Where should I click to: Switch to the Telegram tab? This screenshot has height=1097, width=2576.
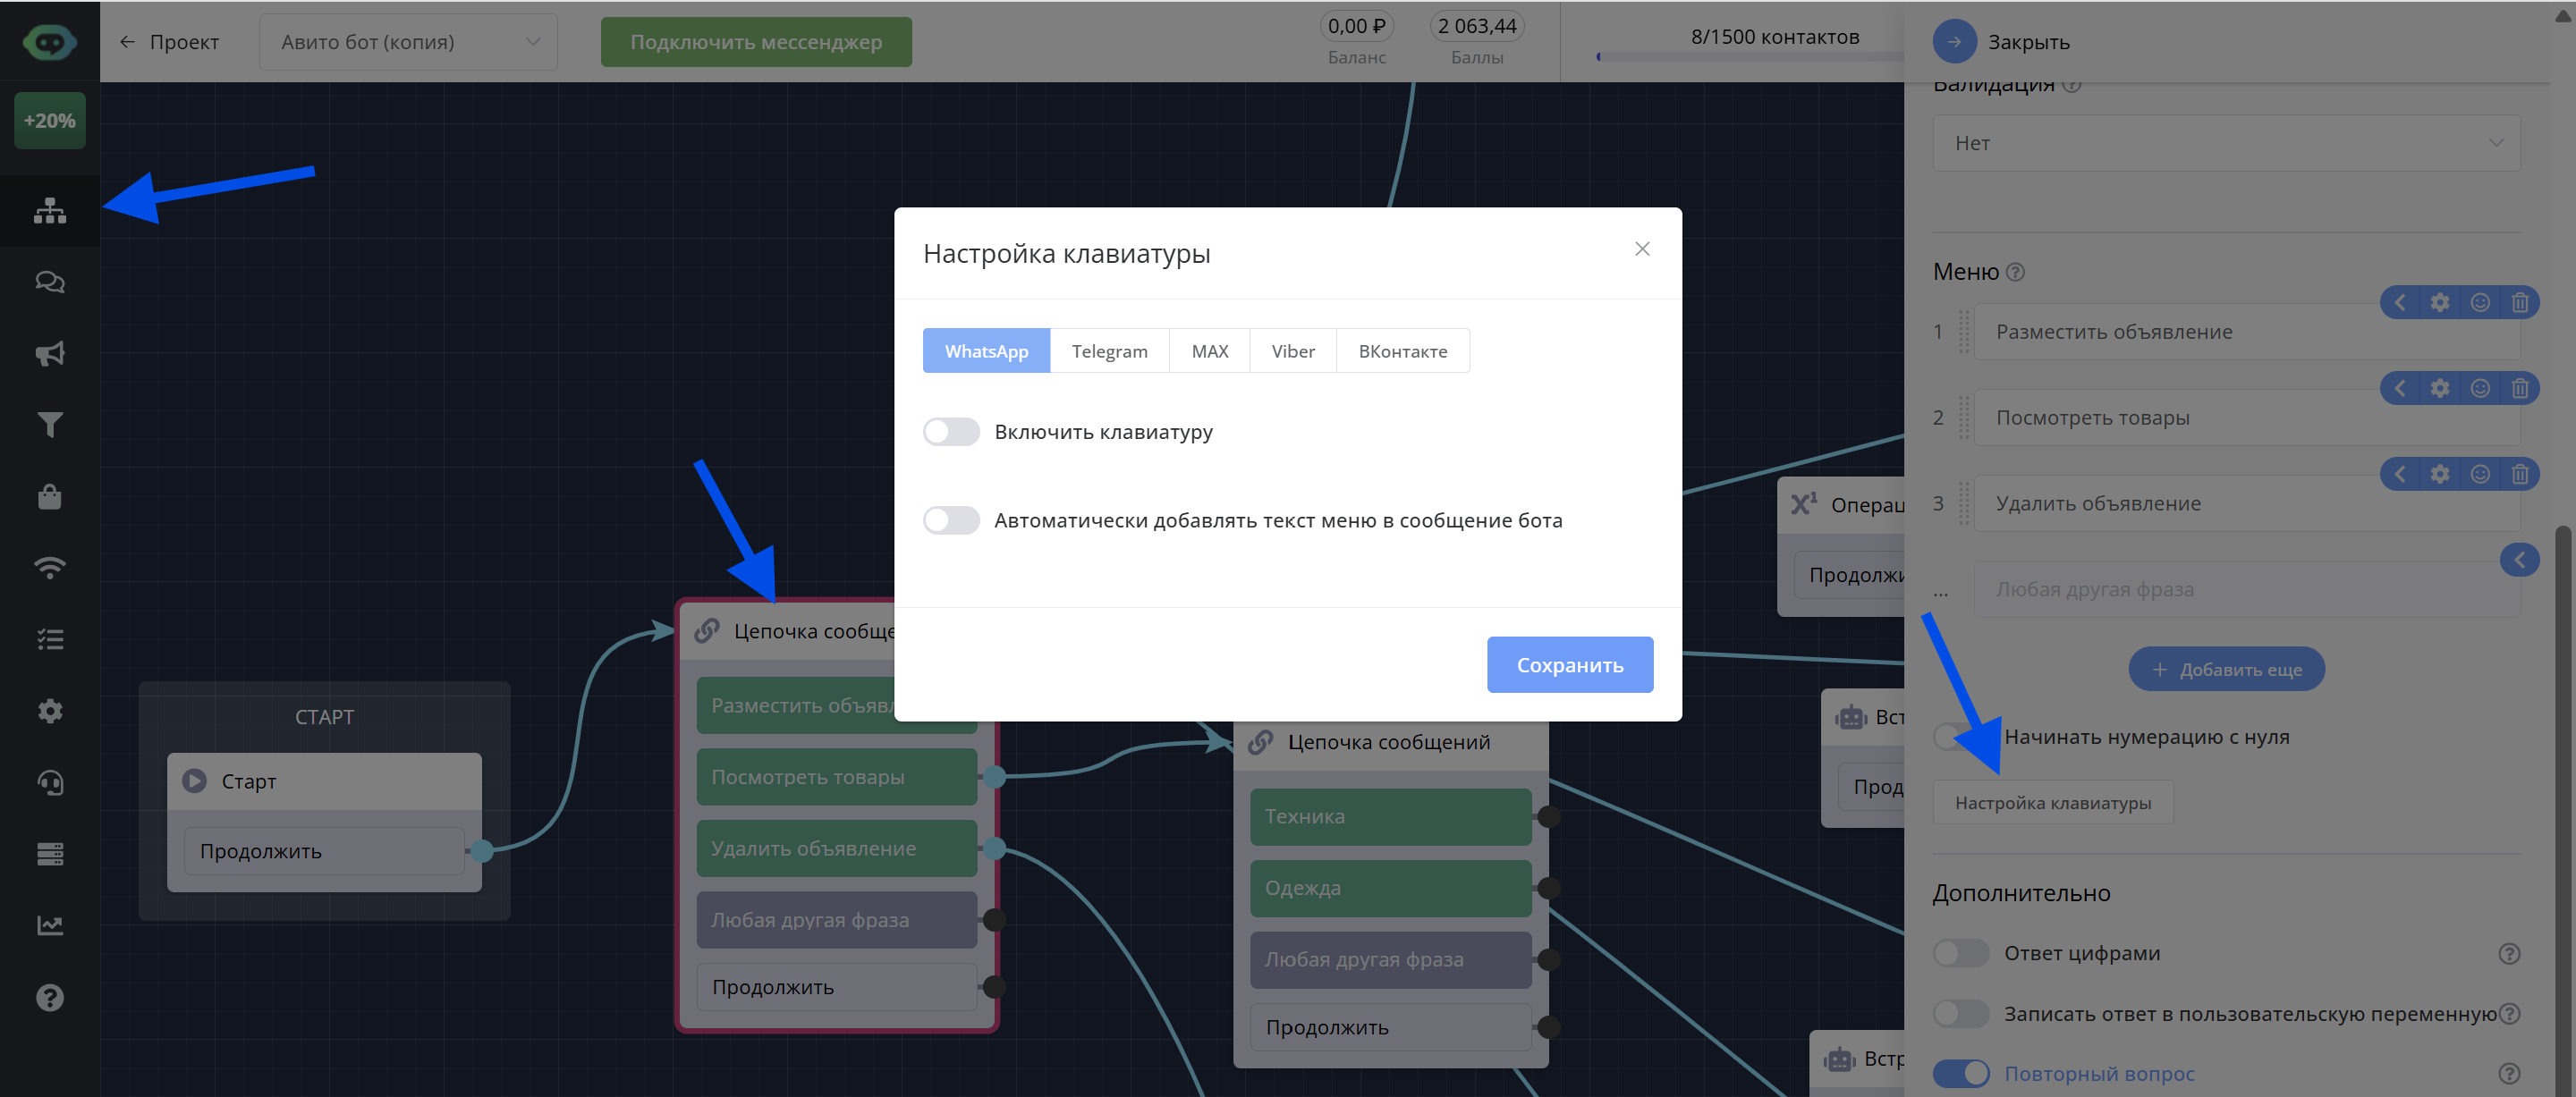1109,351
